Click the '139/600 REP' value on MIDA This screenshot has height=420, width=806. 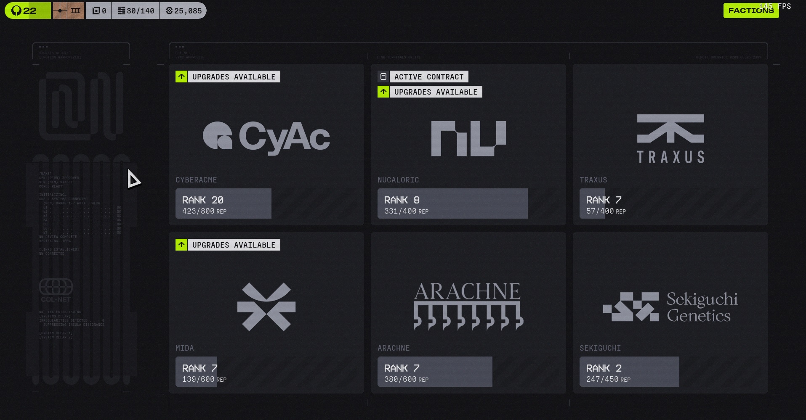pyautogui.click(x=204, y=379)
